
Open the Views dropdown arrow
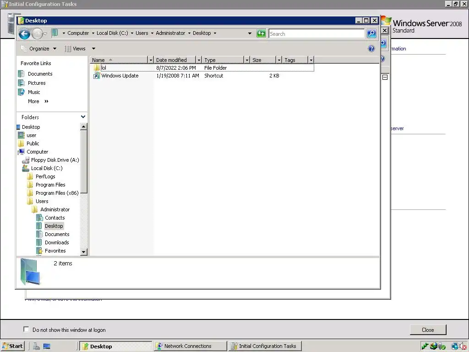(x=93, y=49)
